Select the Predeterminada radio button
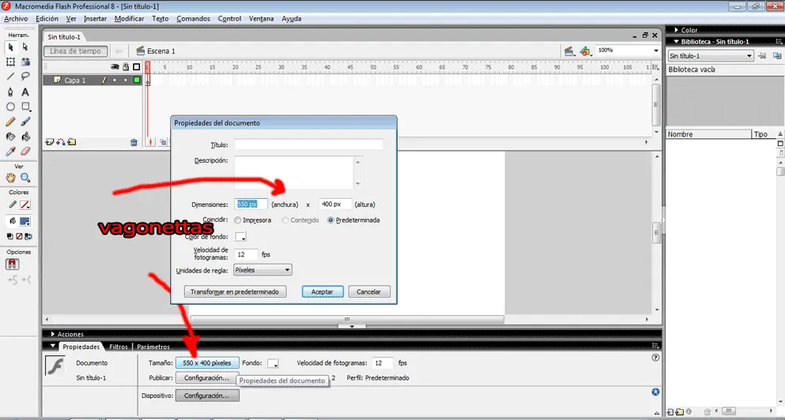This screenshot has height=420, width=785. tap(330, 220)
